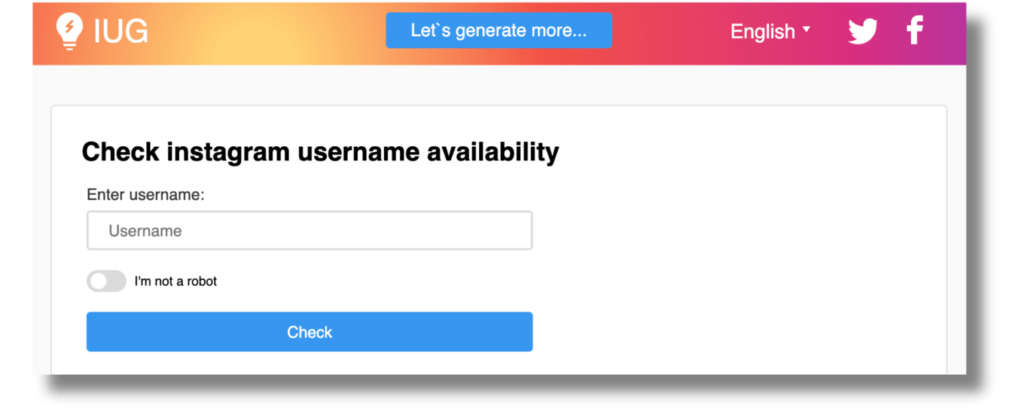Image resolution: width=1031 pixels, height=411 pixels.
Task: Open the English language dropdown
Action: pyautogui.click(x=771, y=31)
